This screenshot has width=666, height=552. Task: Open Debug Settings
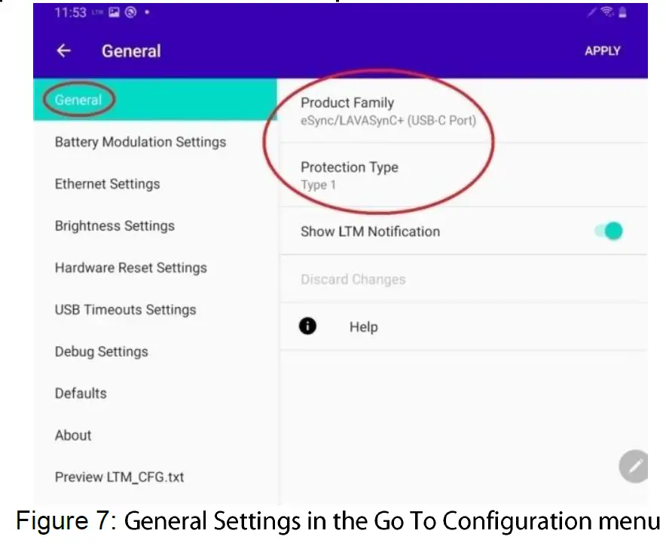(101, 351)
